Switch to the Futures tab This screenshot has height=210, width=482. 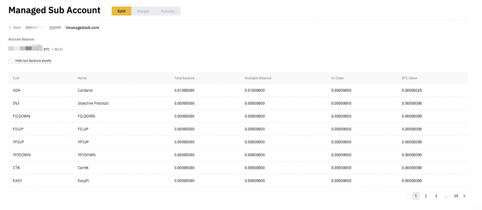pos(168,11)
